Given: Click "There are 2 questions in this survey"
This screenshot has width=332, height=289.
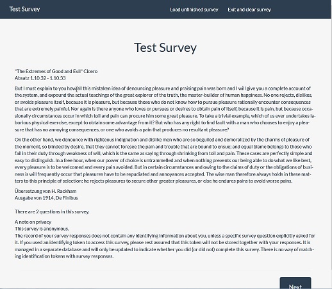Looking at the screenshot, I should point(52,211).
